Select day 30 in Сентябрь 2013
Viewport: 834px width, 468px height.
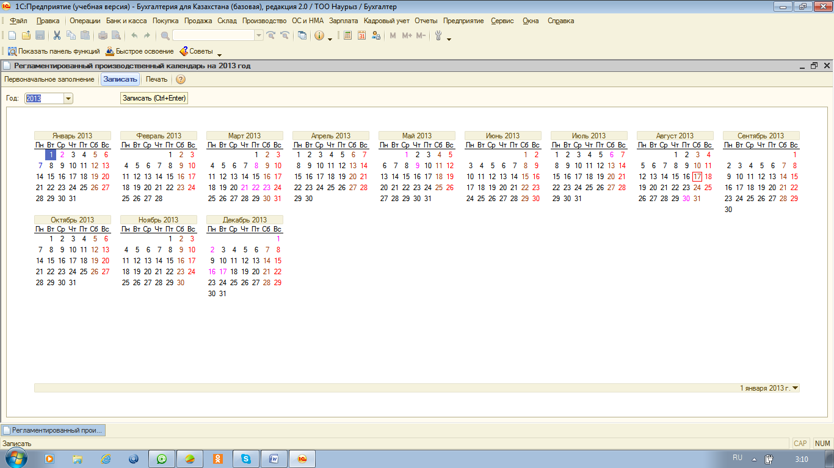(728, 210)
